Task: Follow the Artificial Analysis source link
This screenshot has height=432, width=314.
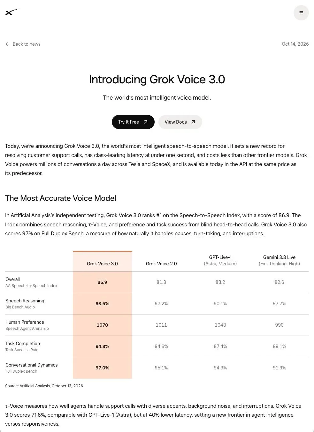Action: coord(34,386)
